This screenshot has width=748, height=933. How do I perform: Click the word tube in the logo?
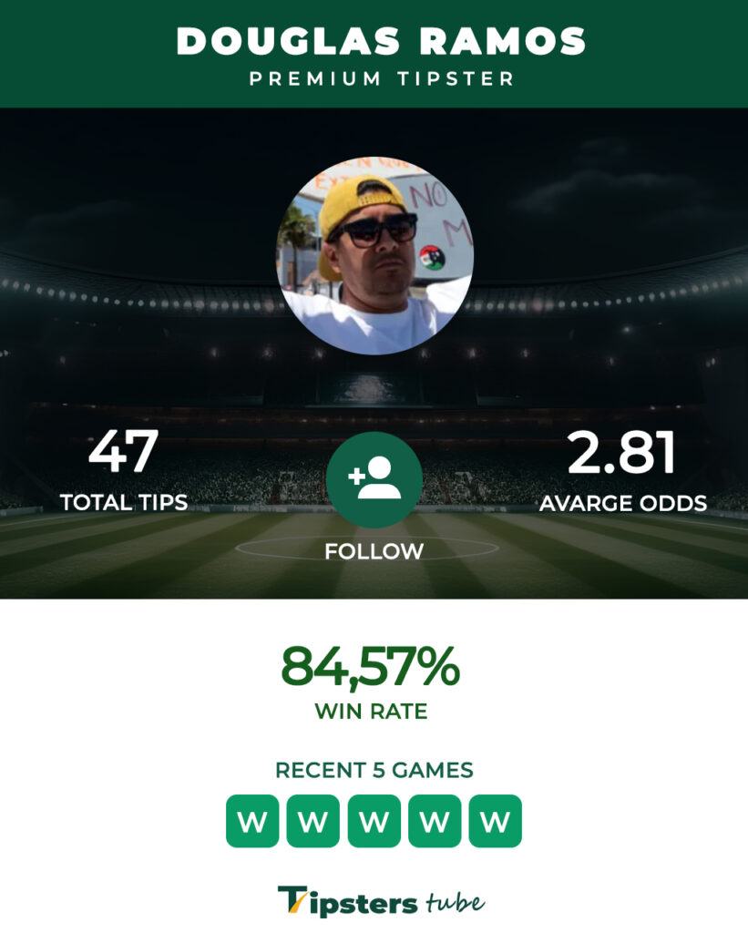(x=456, y=903)
